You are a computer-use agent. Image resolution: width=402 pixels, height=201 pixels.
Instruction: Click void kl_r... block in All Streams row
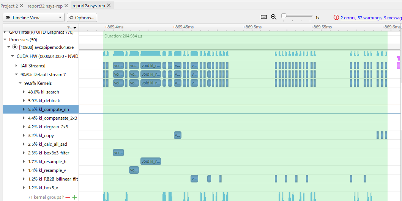coord(151,65)
